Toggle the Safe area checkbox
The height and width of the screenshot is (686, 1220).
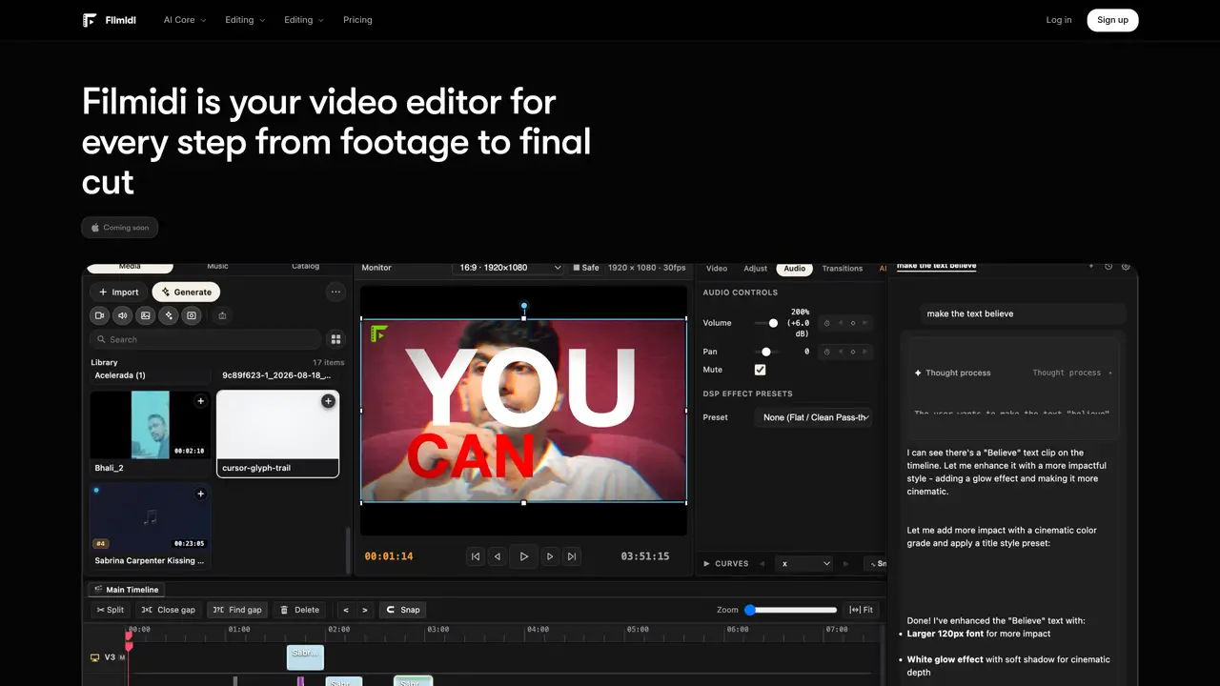(577, 268)
